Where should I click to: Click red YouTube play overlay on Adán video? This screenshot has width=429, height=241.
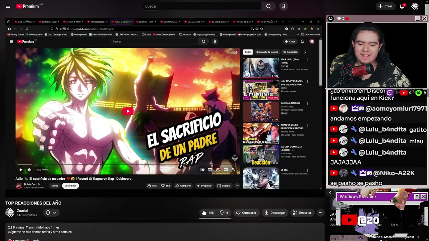(128, 111)
